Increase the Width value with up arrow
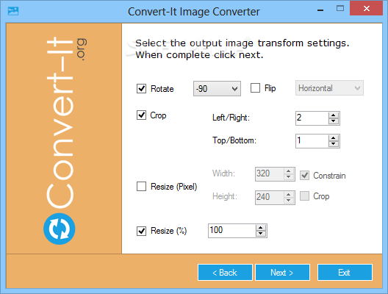388x294 pixels. 289,171
